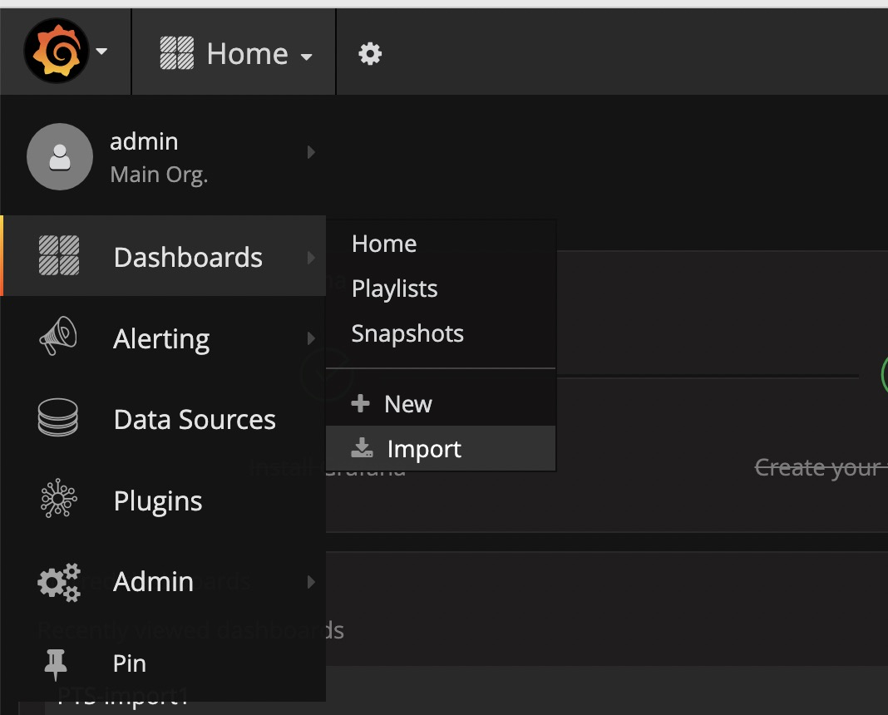Open the Plugins menu entry

[x=158, y=500]
